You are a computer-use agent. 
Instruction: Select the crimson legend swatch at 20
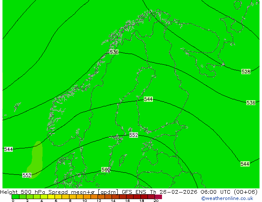[x=158, y=197]
